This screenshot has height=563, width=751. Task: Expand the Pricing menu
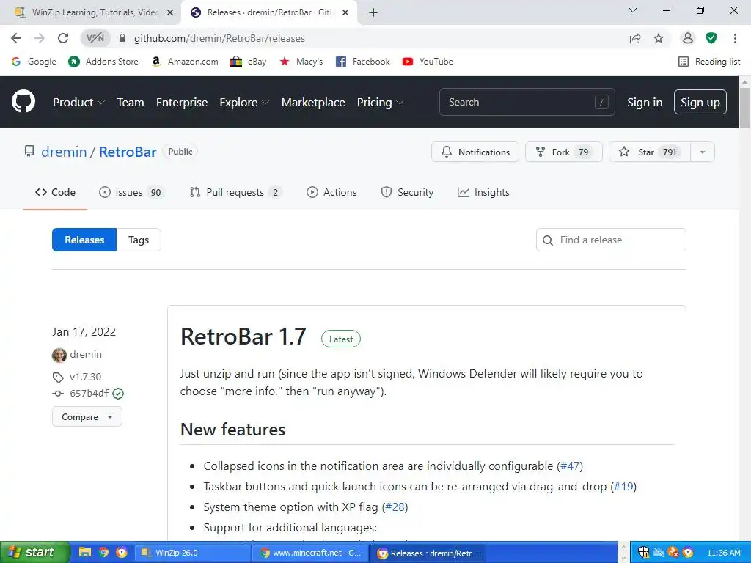381,102
